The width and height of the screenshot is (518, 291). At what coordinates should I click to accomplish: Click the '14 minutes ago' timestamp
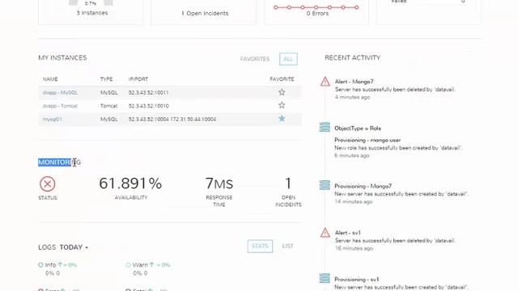(354, 201)
